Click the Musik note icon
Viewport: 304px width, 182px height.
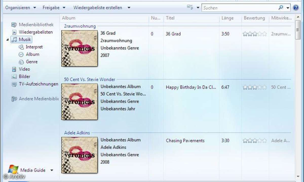[14, 40]
